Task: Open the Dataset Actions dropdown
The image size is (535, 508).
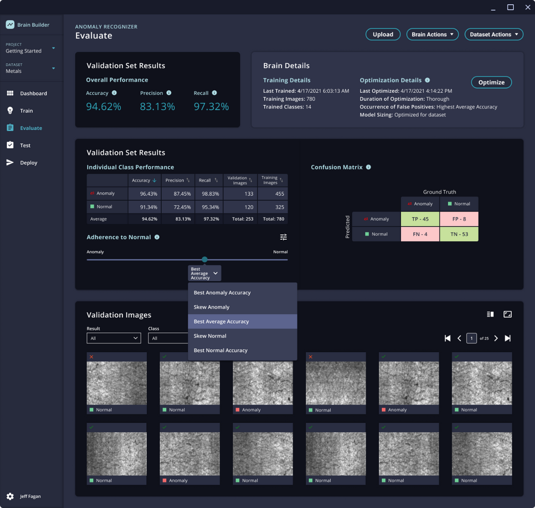Action: click(x=494, y=34)
